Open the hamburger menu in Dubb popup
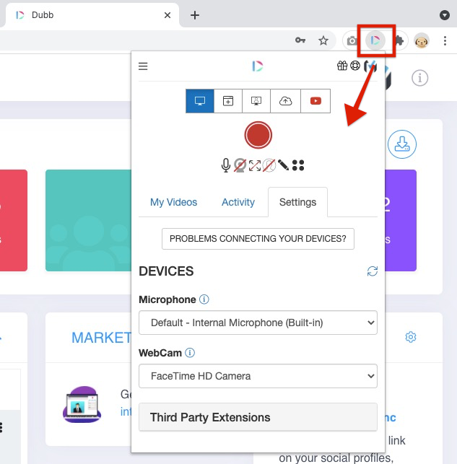The image size is (457, 464). pos(143,66)
